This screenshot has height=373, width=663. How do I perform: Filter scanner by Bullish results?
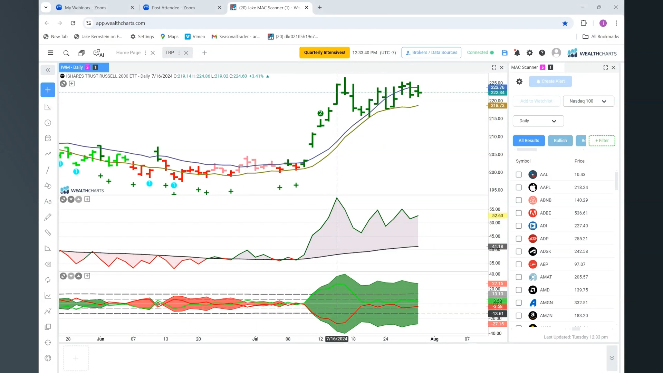[560, 141]
